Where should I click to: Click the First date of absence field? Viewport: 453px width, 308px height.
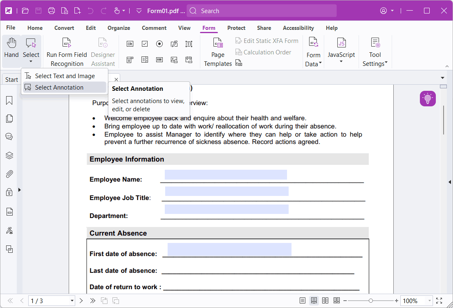[x=229, y=249]
